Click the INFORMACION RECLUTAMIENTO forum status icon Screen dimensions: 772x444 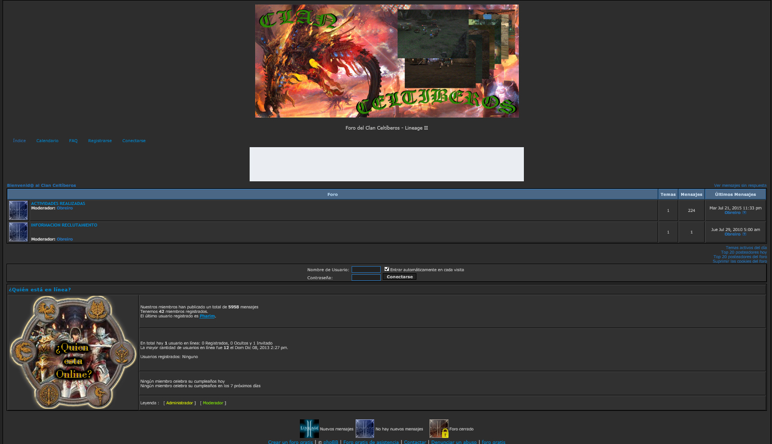pos(18,232)
